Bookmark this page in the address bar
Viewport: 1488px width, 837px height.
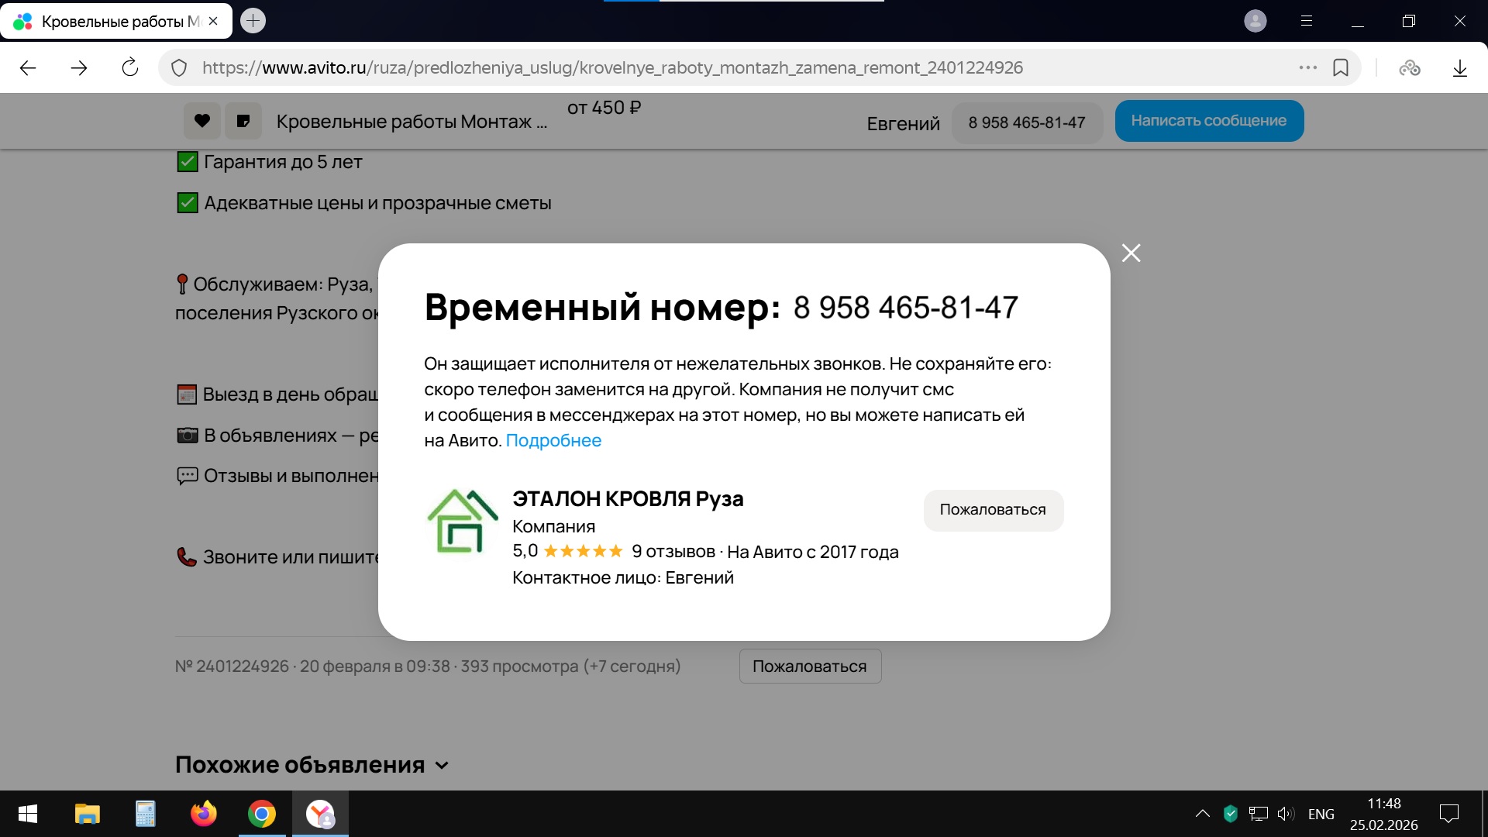1341,67
